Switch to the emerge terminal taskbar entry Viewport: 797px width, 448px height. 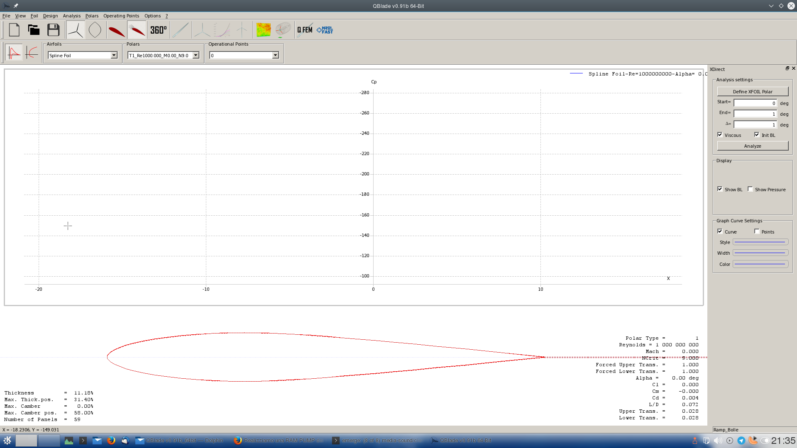[377, 441]
